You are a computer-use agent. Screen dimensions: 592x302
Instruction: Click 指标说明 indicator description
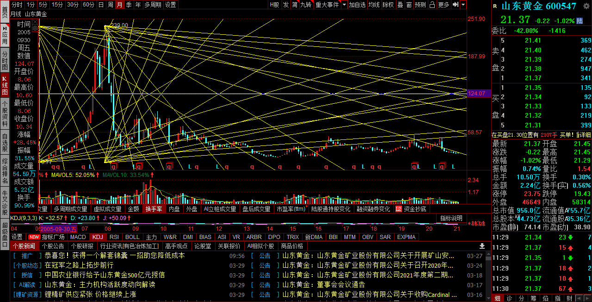pos(451,218)
